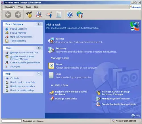The height and width of the screenshot is (124, 142).
Task: Click the Manage System Restore tool
Action: [116, 99]
